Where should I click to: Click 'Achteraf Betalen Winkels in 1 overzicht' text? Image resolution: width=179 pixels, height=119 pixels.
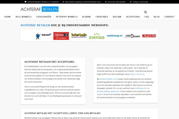43,2
